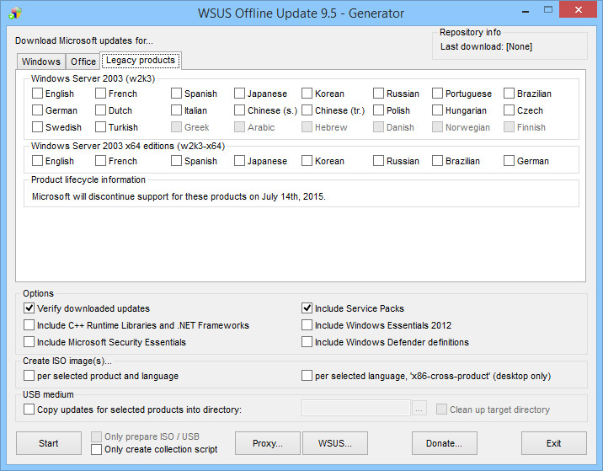Open the WSUS... settings dialog
Image resolution: width=603 pixels, height=471 pixels.
tap(335, 443)
